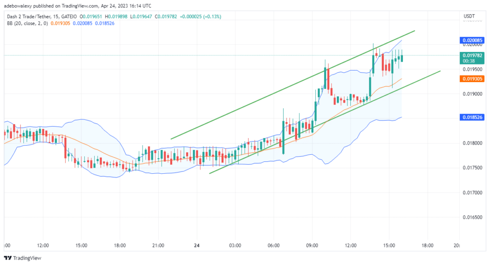Viewport: 490px width, 265px height.
Task: Click the low value L0.019647 in legend
Action: tap(141, 17)
